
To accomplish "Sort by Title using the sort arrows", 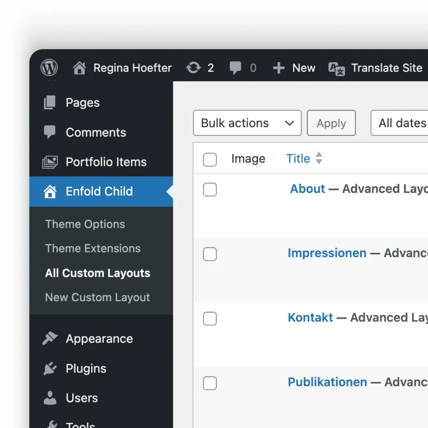I will coord(319,159).
